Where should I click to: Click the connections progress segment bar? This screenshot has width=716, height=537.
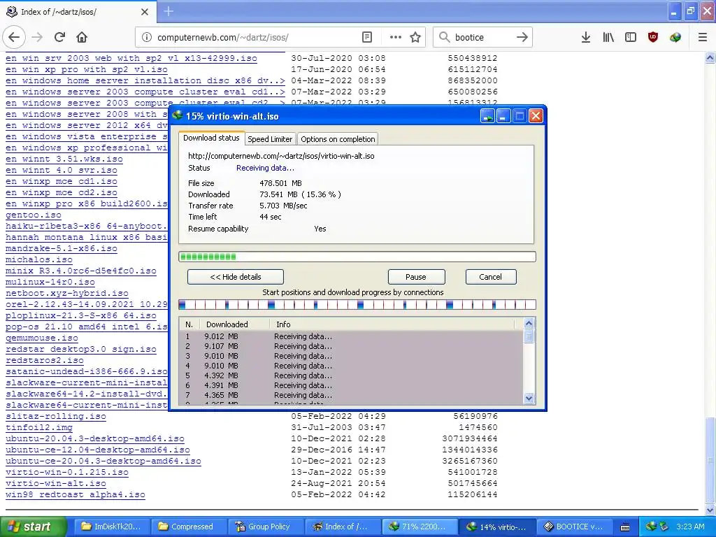click(x=357, y=305)
